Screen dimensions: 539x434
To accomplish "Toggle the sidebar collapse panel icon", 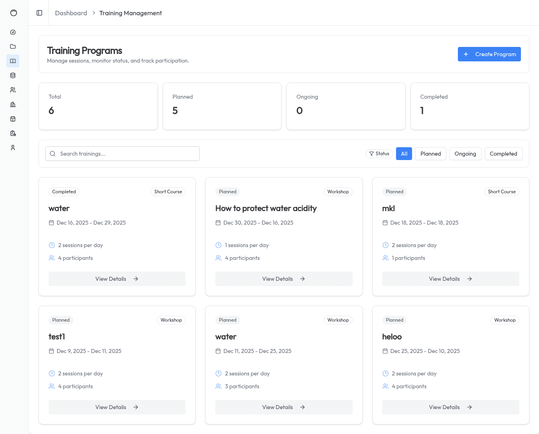I will pyautogui.click(x=39, y=13).
